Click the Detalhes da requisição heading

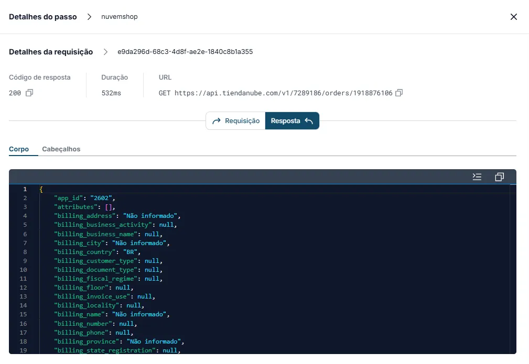[51, 52]
